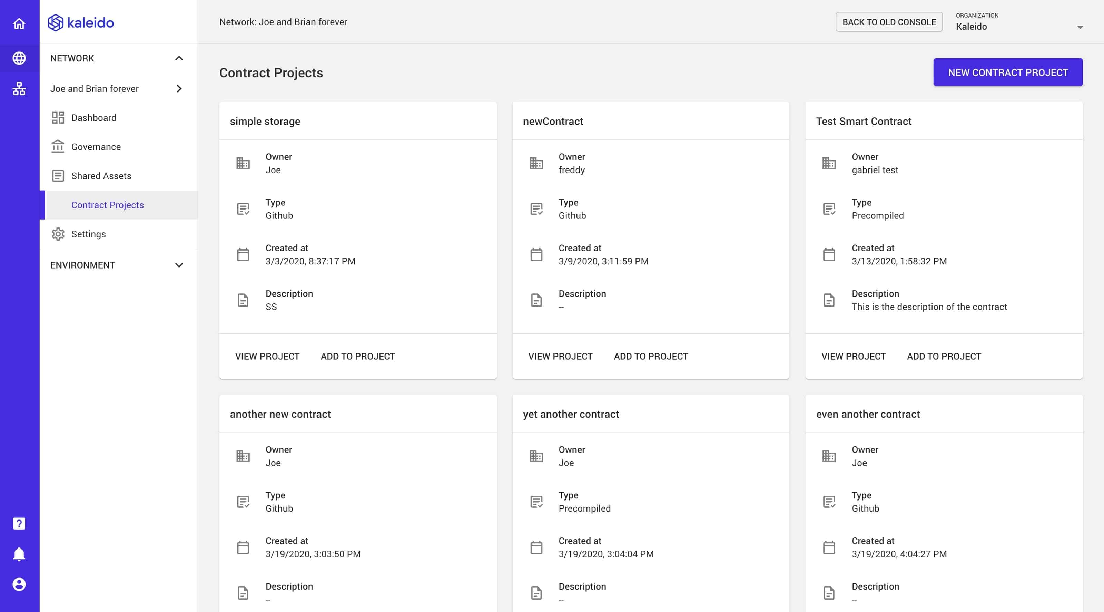Open the user account profile icon
This screenshot has width=1104, height=612.
click(x=19, y=584)
